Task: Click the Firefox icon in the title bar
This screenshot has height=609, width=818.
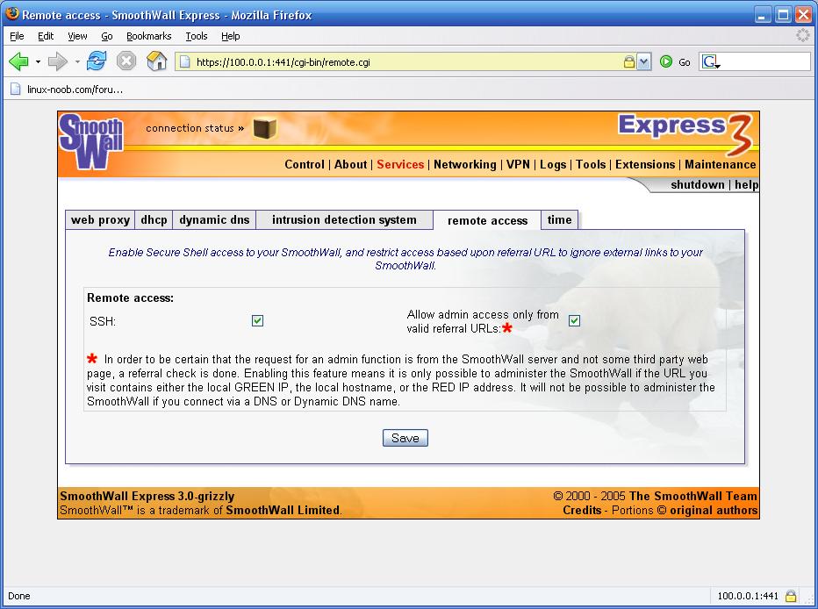Action: 12,13
